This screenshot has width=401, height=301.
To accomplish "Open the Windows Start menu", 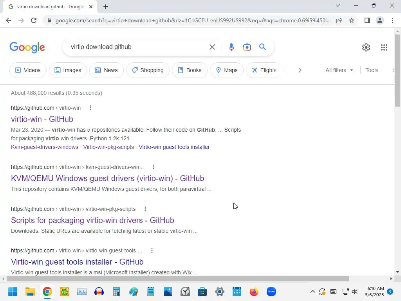I will click(13, 292).
